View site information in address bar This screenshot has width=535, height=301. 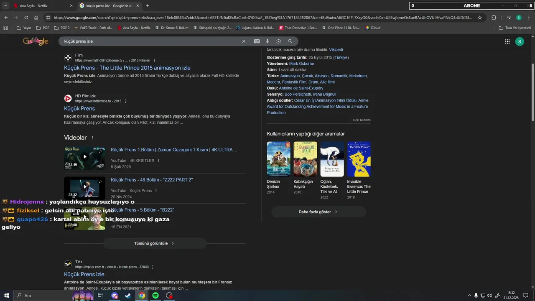[48, 18]
